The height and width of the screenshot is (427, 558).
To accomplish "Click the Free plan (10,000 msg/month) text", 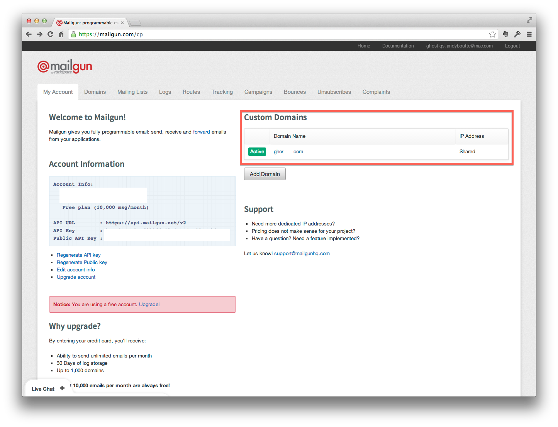I will pos(105,207).
